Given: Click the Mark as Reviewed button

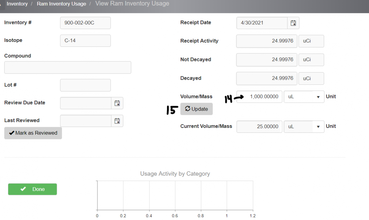Looking at the screenshot, I should pyautogui.click(x=33, y=133).
